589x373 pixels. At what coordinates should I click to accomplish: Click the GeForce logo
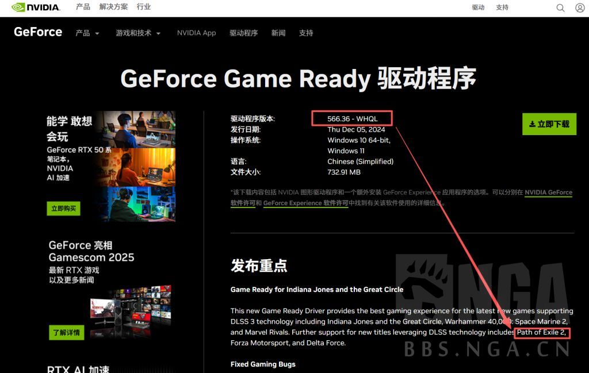coord(37,32)
